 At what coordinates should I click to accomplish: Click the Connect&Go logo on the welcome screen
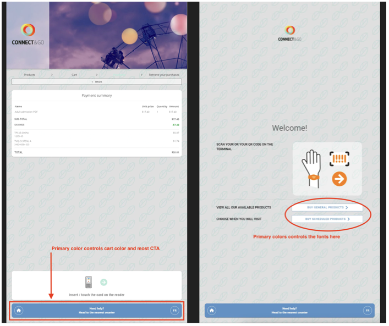click(x=289, y=33)
